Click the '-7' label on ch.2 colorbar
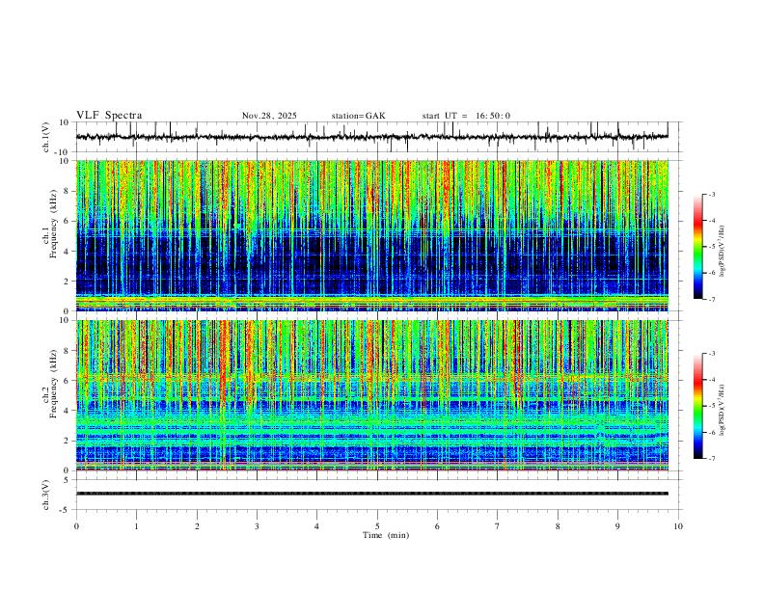This screenshot has width=764, height=590. point(711,458)
